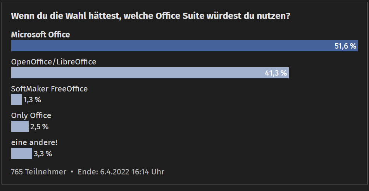Click the poll question heading
The image size is (369, 191).
(x=151, y=16)
